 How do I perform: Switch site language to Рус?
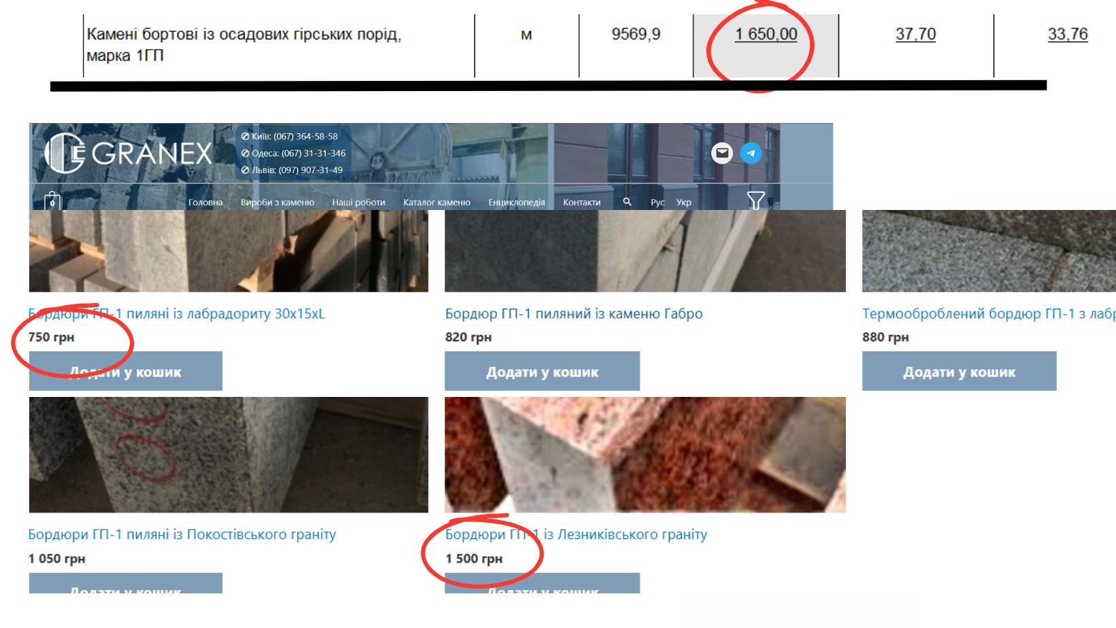(x=657, y=203)
